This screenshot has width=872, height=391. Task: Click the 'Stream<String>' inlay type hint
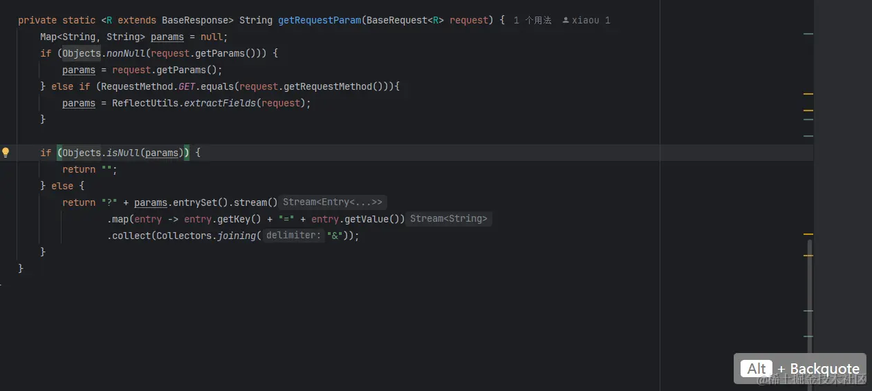tap(449, 219)
